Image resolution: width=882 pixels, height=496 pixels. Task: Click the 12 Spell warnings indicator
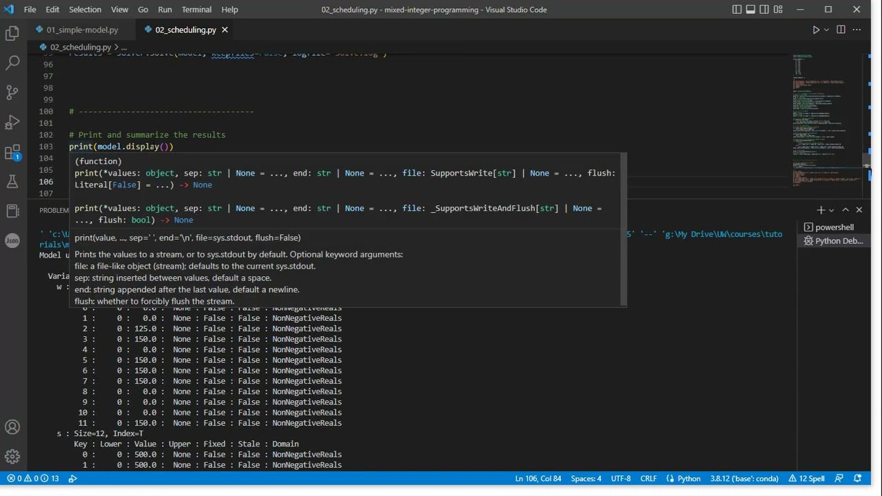pos(806,478)
